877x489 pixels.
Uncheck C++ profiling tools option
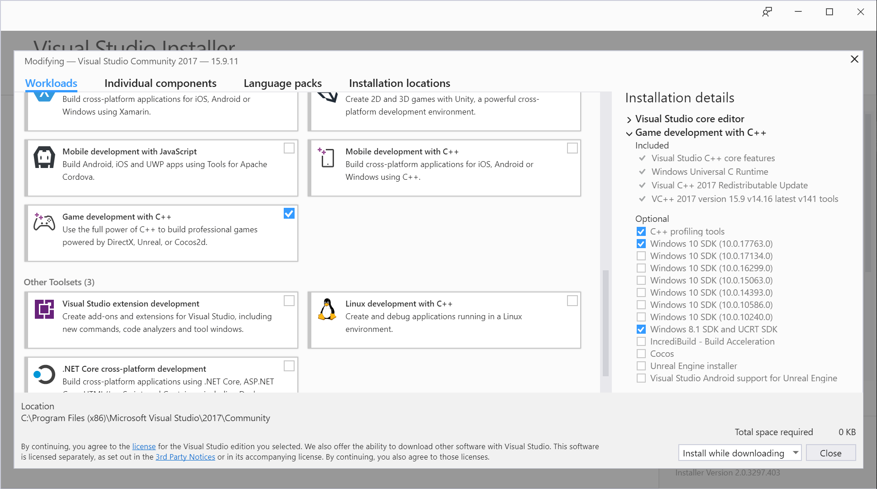[x=641, y=231]
